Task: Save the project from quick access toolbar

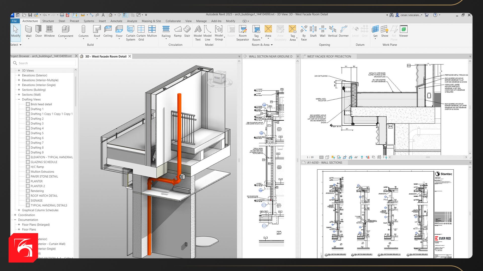Action: tap(30, 15)
